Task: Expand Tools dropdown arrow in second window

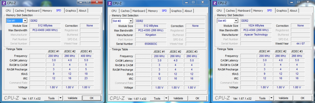Action: click(166, 98)
